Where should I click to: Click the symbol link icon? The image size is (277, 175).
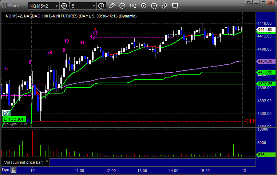tap(165, 6)
